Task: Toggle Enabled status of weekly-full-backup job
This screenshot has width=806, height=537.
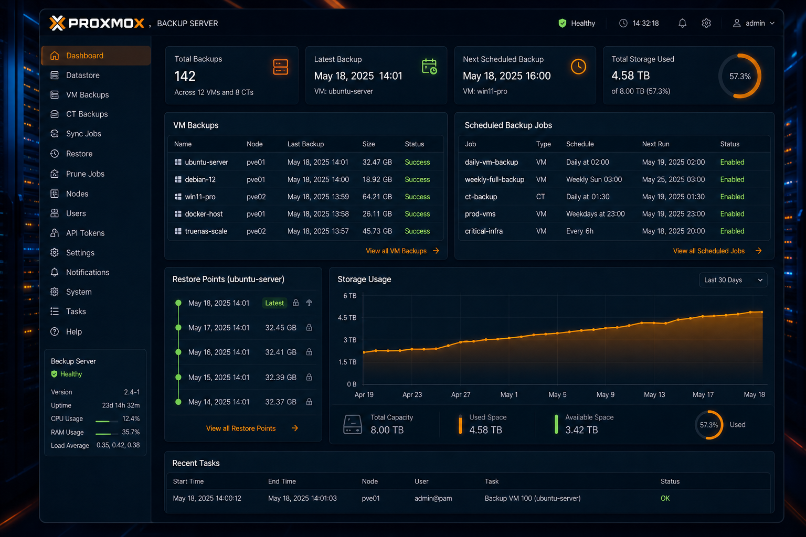Action: pyautogui.click(x=732, y=180)
